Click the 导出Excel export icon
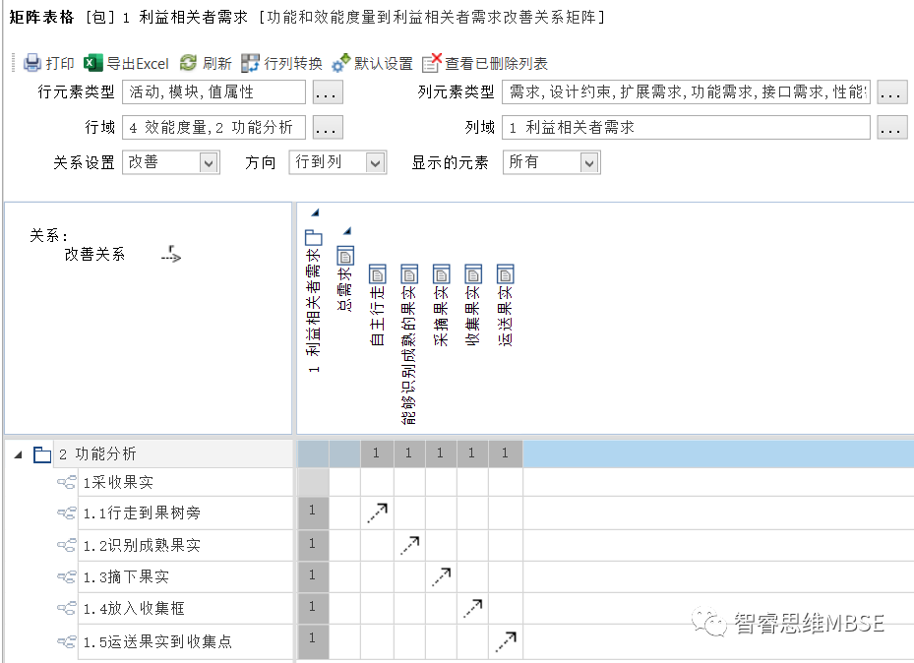914x663 pixels. pos(91,62)
